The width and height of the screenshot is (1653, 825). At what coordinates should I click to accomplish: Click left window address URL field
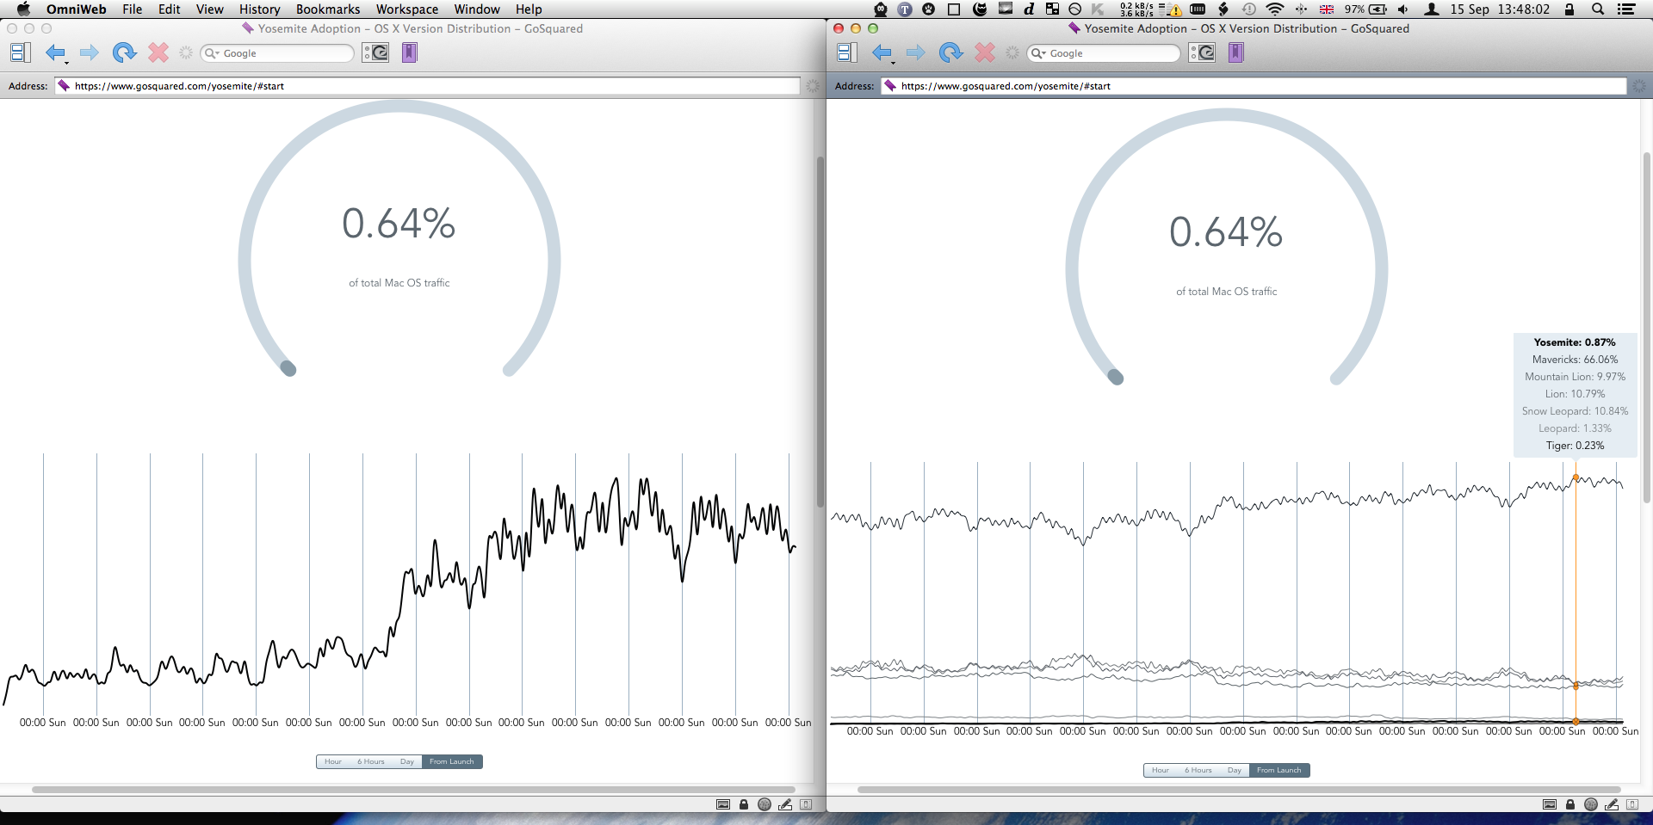[428, 86]
